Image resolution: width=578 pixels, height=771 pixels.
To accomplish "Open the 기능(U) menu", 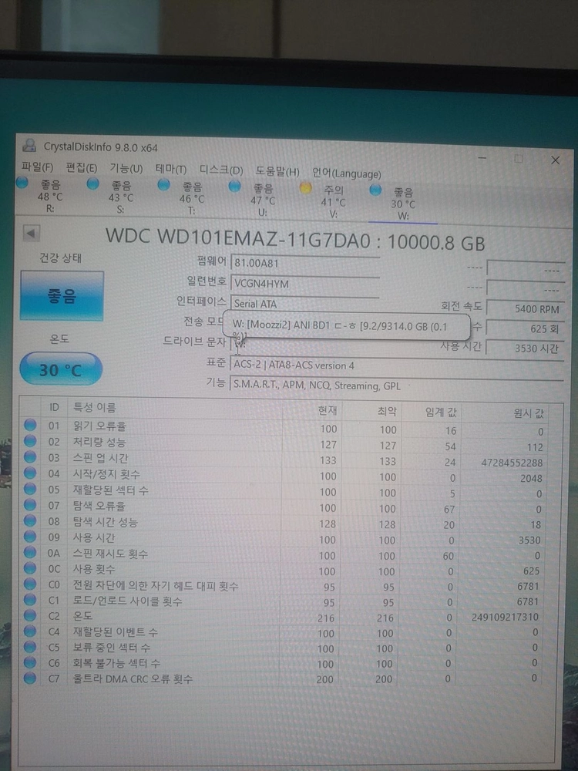I will [126, 169].
